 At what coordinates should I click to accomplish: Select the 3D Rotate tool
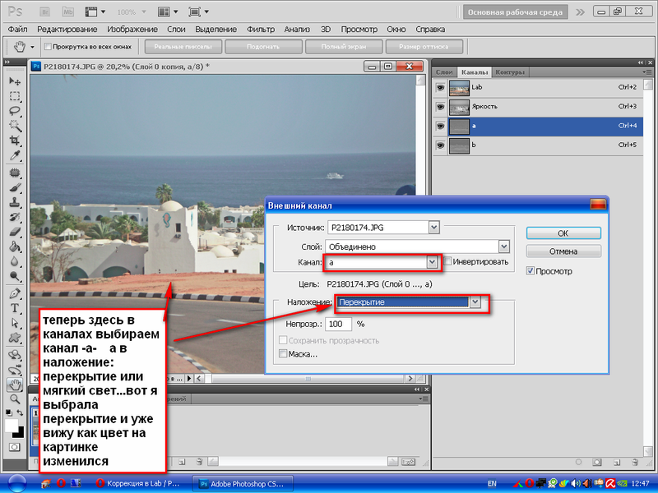point(15,355)
